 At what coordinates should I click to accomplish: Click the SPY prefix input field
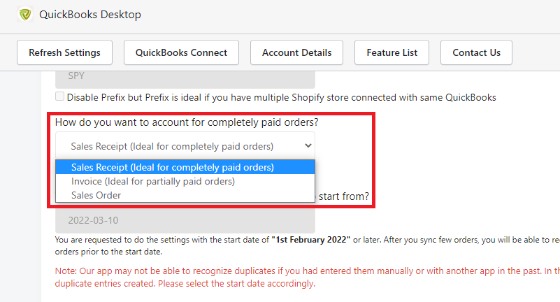point(185,79)
